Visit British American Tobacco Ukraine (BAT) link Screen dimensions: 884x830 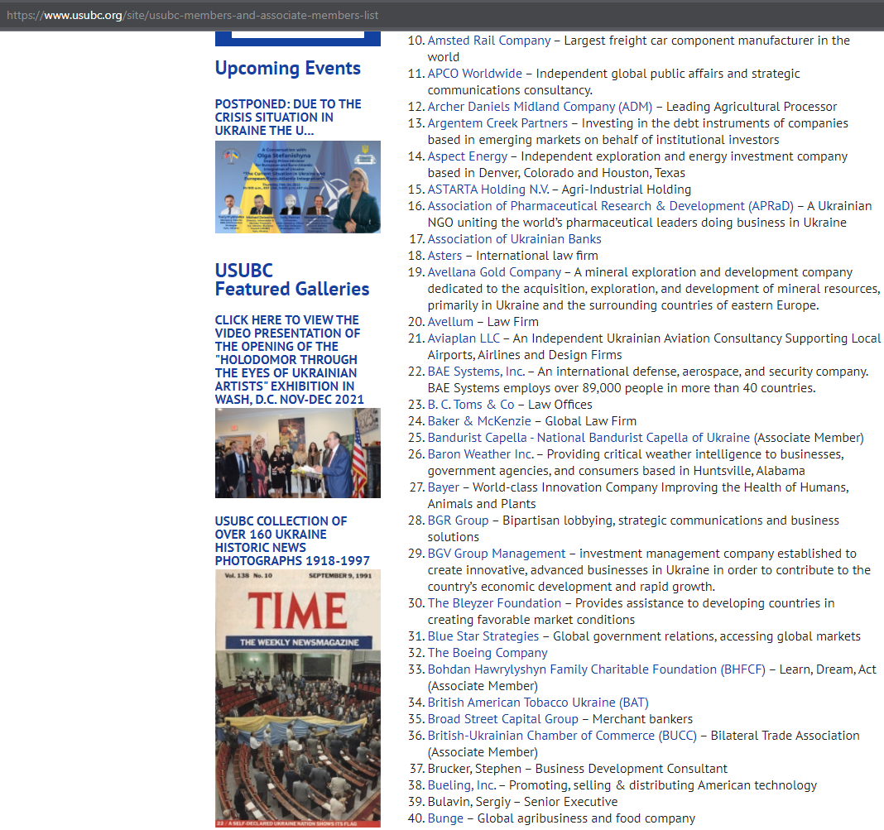click(538, 703)
